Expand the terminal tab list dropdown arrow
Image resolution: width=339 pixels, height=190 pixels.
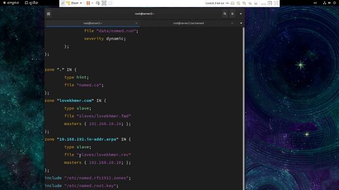[241, 23]
